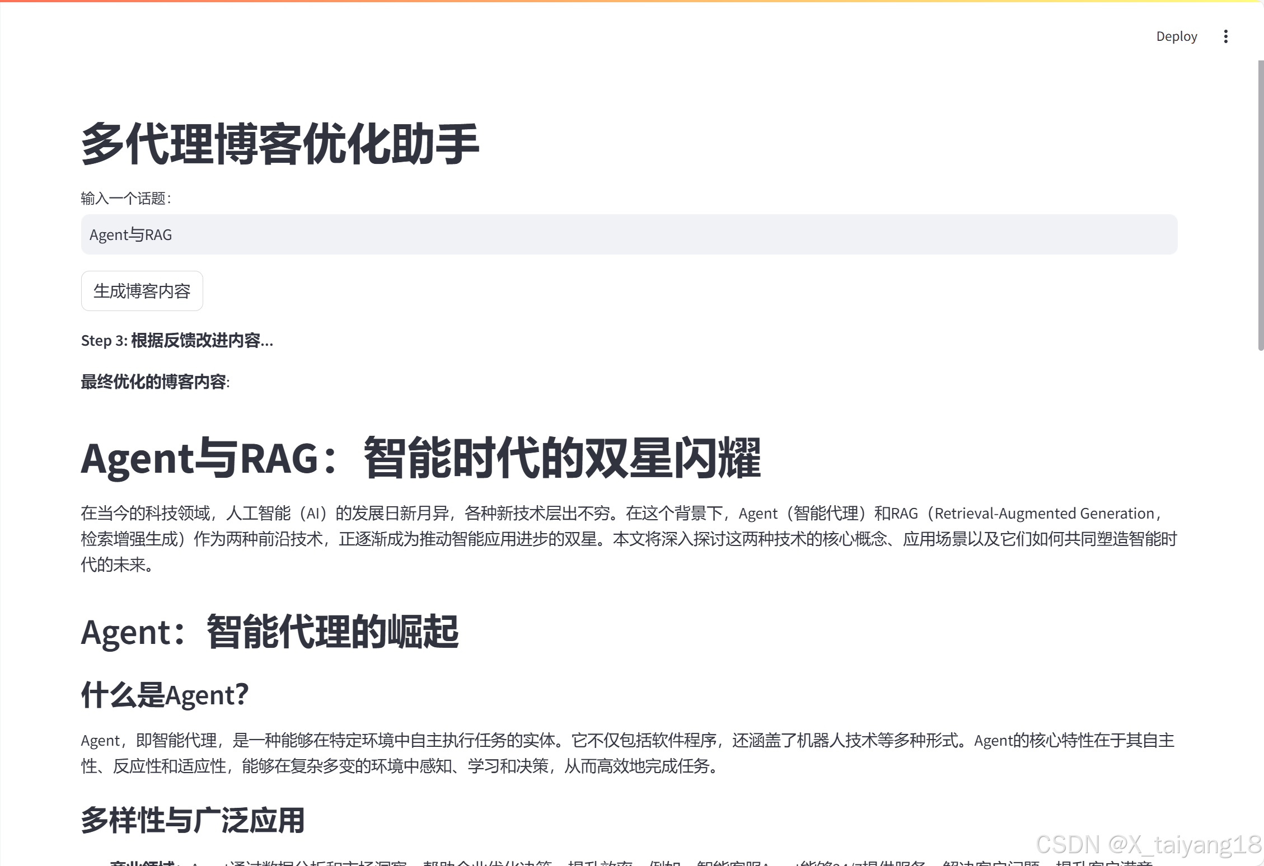Click heading Agent:智能代理的崛起
Viewport: 1264px width, 866px height.
269,632
